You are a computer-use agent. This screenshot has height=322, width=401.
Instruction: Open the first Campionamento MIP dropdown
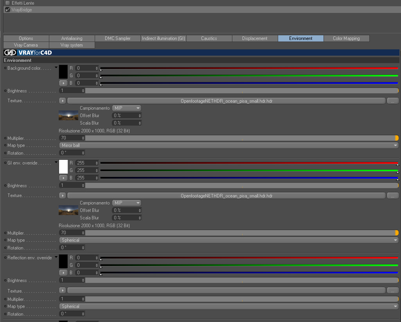click(x=127, y=108)
